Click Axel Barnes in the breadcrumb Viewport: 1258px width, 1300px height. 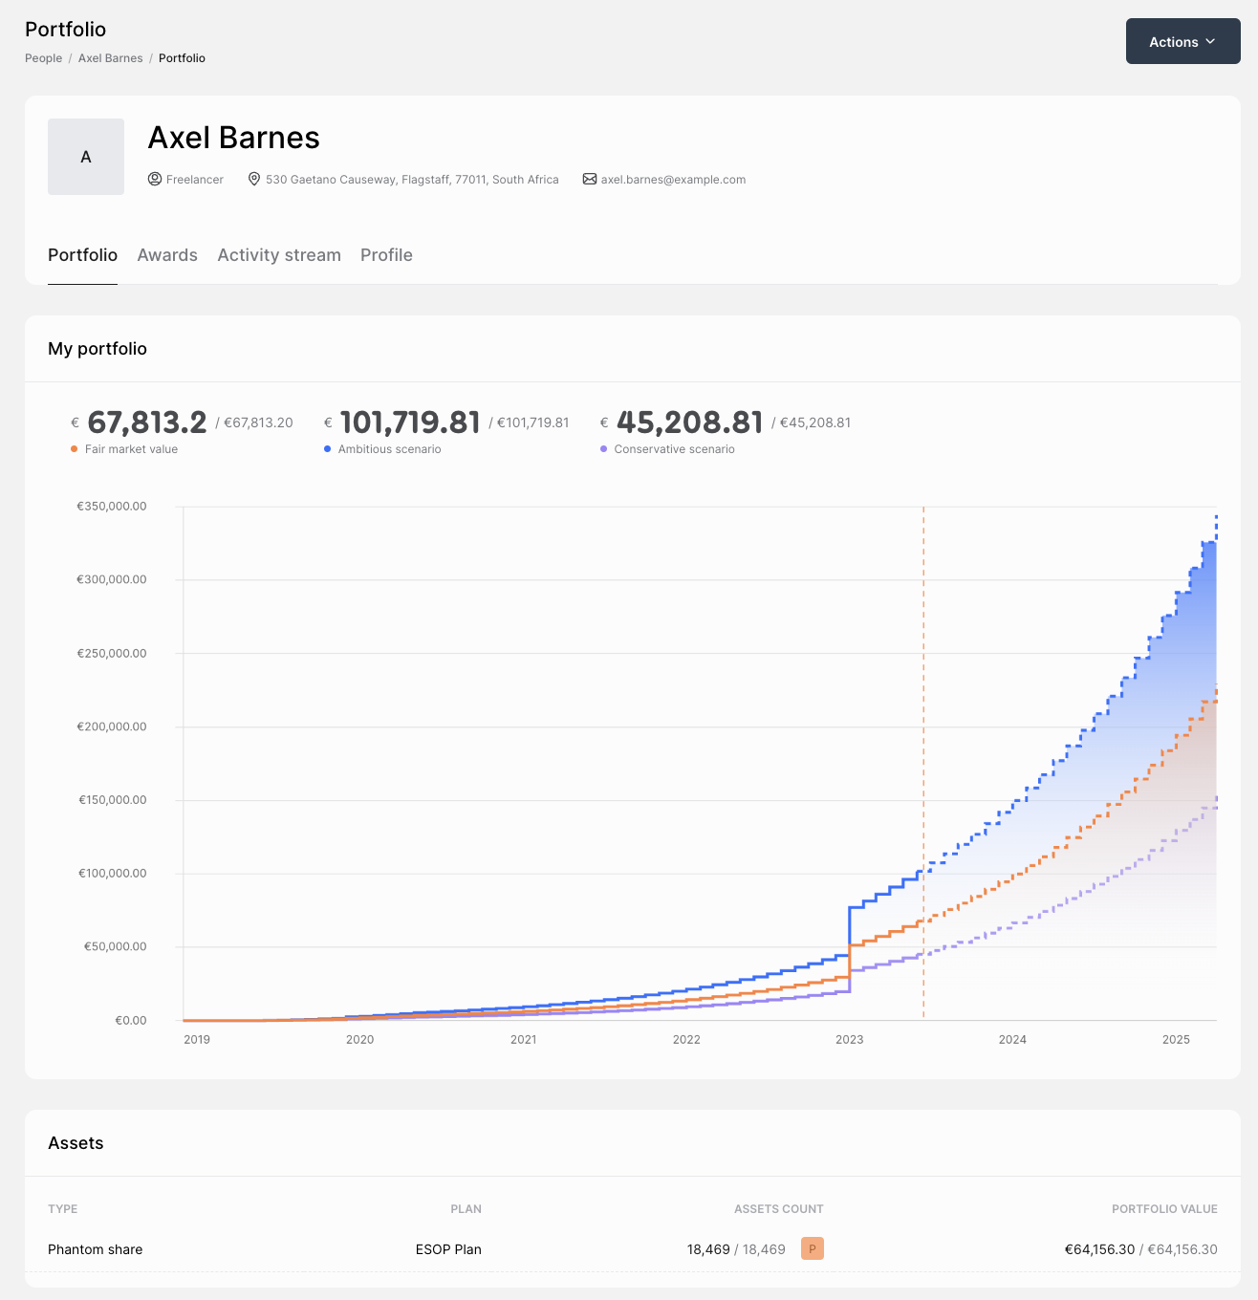pyautogui.click(x=110, y=58)
